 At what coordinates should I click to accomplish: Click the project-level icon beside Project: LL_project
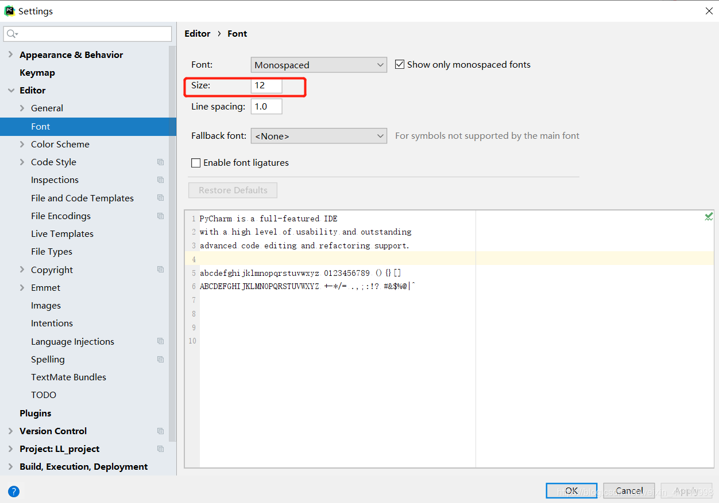click(x=160, y=449)
